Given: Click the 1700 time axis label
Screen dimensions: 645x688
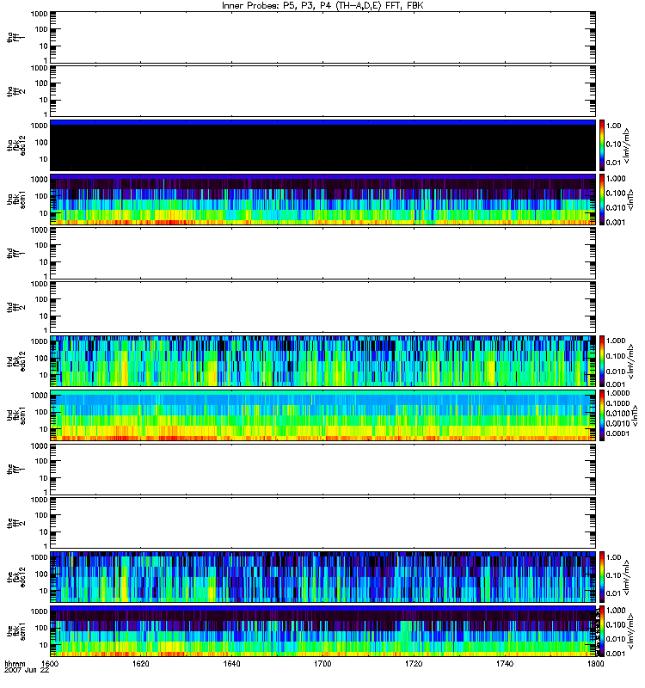Looking at the screenshot, I should click(322, 664).
